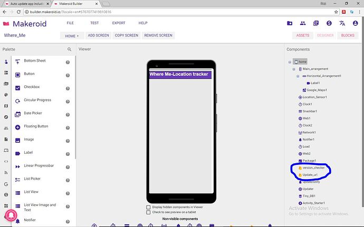Open the HELP menu
The width and height of the screenshot is (364, 227).
pyautogui.click(x=143, y=23)
